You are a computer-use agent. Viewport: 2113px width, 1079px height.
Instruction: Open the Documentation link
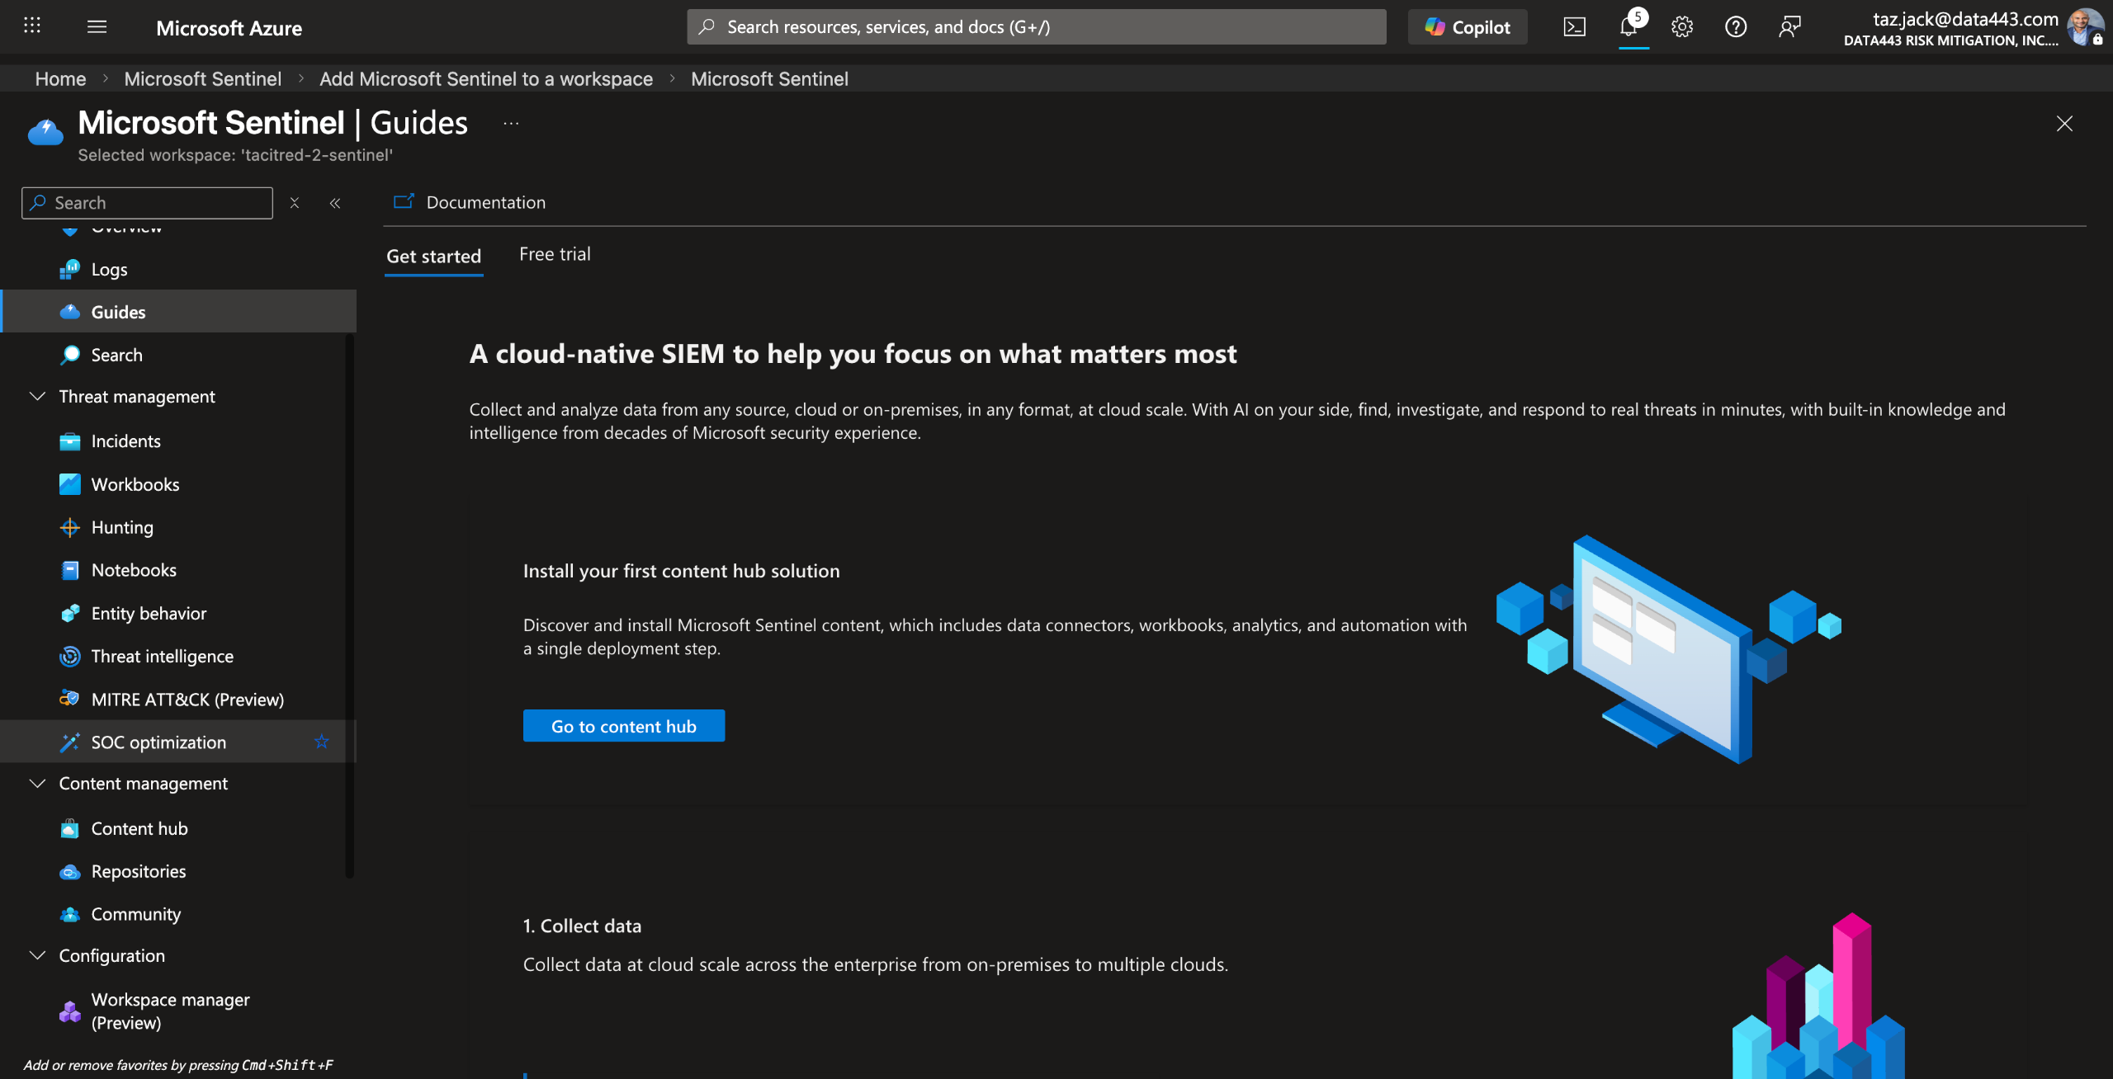[470, 202]
